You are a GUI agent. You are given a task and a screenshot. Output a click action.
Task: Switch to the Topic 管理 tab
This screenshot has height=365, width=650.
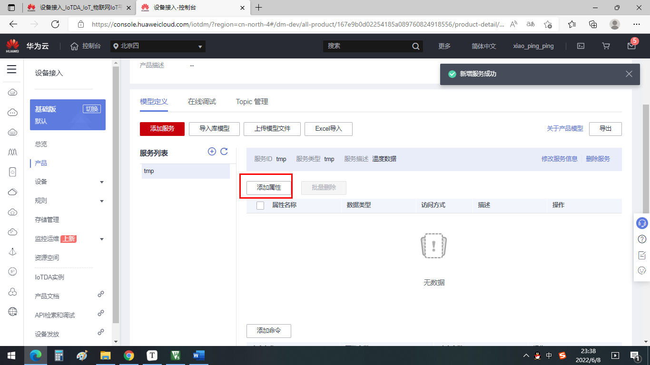coord(252,102)
